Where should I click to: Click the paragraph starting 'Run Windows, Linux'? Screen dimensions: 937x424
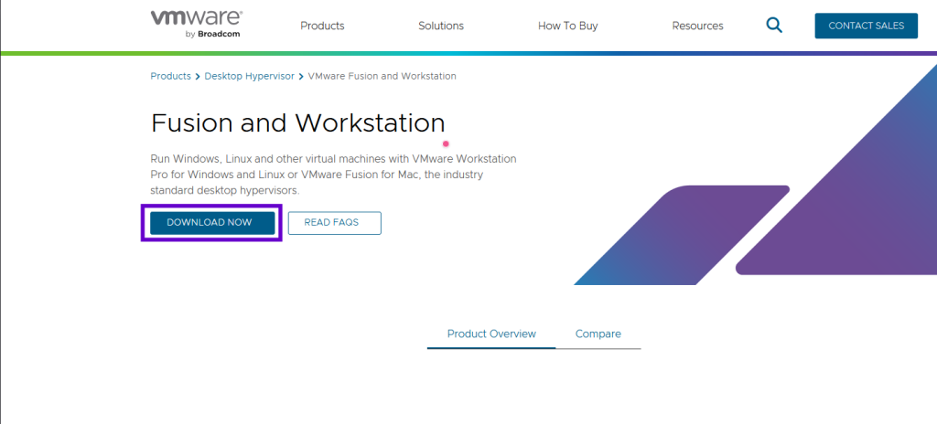pyautogui.click(x=333, y=175)
